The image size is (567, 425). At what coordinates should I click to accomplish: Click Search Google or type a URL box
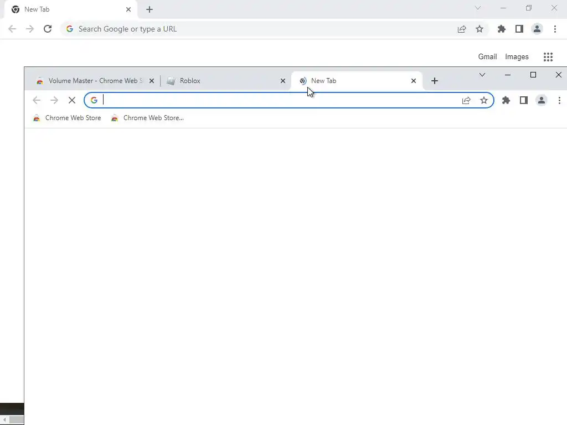click(275, 29)
